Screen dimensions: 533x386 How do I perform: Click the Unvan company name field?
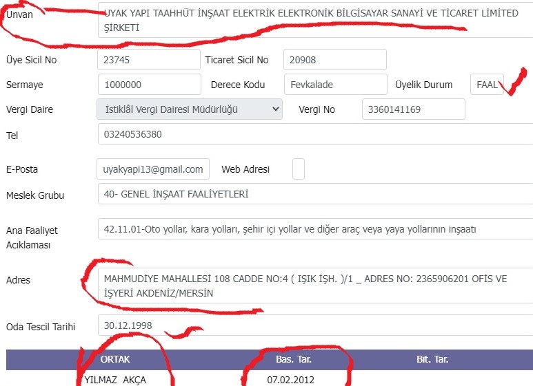pos(315,20)
